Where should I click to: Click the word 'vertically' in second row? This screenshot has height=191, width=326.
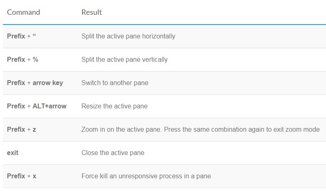tap(155, 59)
